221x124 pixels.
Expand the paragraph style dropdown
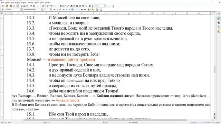[21, 10]
